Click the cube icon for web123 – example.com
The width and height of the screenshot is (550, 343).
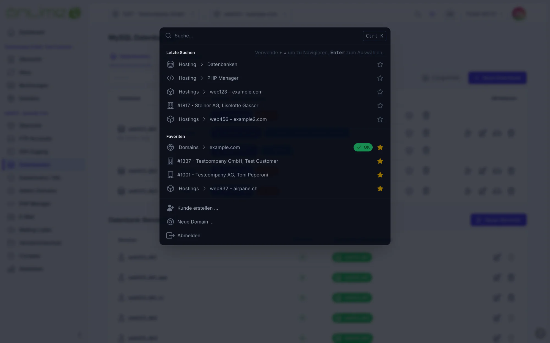(x=170, y=92)
